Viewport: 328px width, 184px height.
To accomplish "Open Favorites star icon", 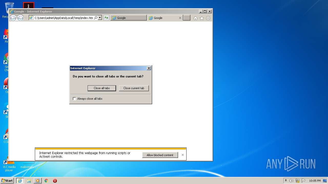I will click(x=202, y=18).
